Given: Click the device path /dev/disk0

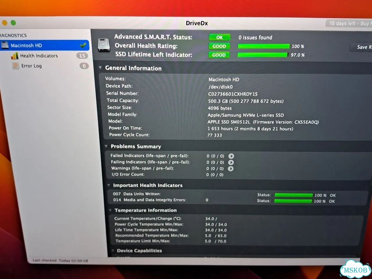Looking at the screenshot, I should coord(221,87).
